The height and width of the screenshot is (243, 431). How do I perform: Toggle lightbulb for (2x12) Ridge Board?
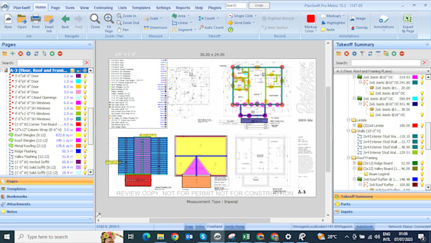[x=422, y=163]
